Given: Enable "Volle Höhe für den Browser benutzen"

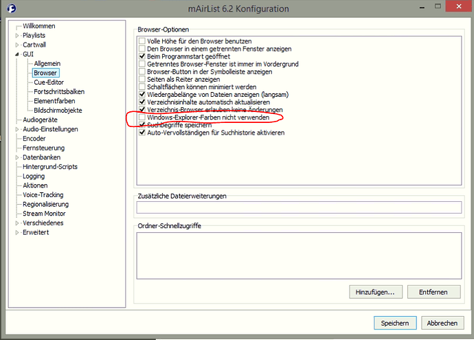Looking at the screenshot, I should coord(142,41).
